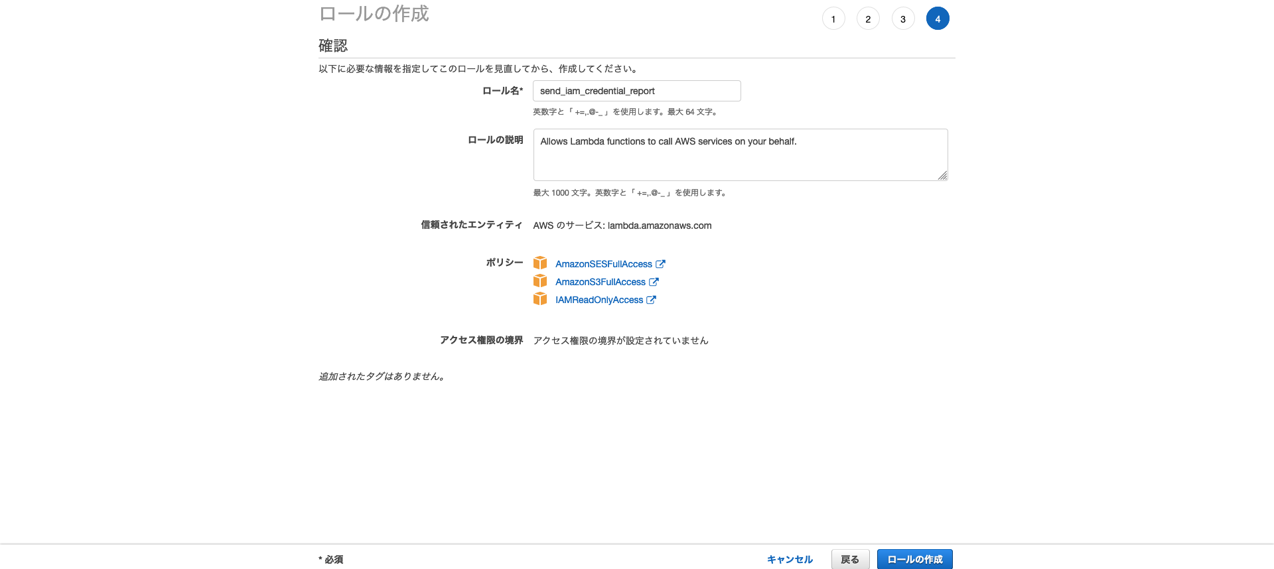The height and width of the screenshot is (569, 1274).
Task: Click the role name character limit hint
Action: pos(626,112)
